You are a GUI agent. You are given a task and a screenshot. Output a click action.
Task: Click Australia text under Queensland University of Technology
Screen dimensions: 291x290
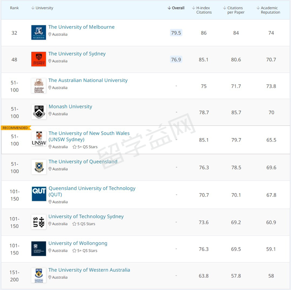point(60,202)
